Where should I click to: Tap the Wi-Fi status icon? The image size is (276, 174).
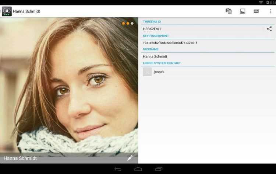pyautogui.click(x=261, y=2)
